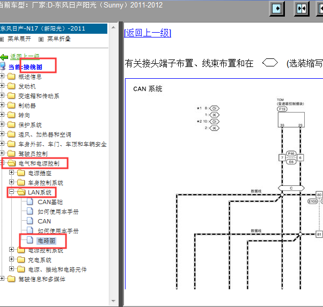Open the first 如何使用本手册 page
323x307 pixels.
coord(58,212)
